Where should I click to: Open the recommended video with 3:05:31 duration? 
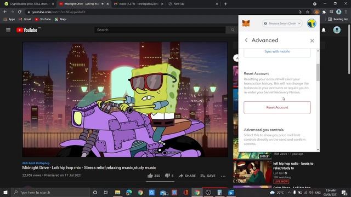click(x=252, y=148)
